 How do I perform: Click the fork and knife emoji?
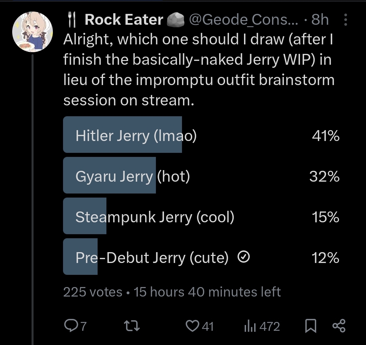(x=71, y=20)
